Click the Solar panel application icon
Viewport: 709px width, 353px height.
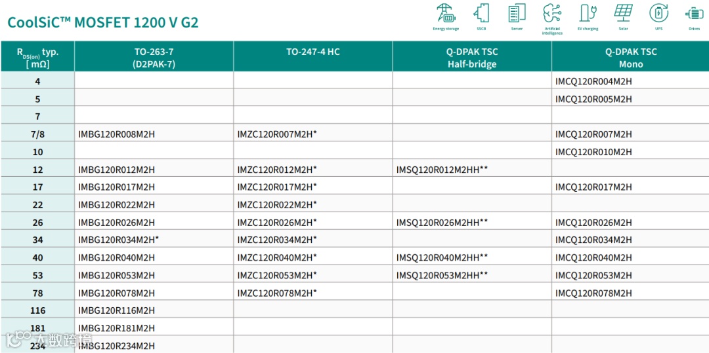(x=623, y=12)
